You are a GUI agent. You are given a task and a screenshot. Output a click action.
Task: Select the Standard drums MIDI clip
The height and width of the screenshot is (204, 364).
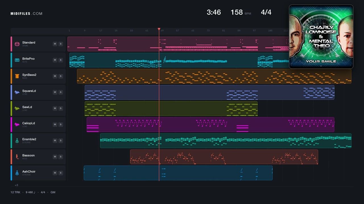(178, 44)
